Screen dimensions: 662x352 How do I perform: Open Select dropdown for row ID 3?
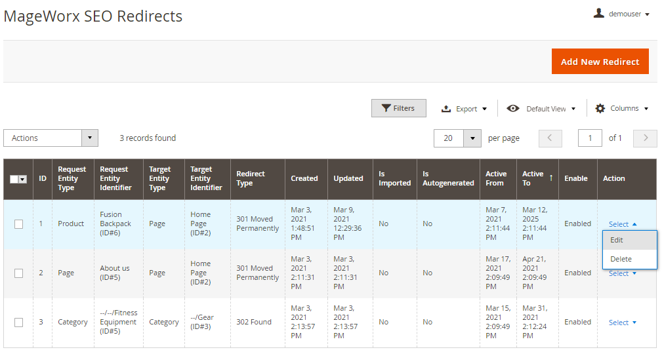[x=623, y=323]
